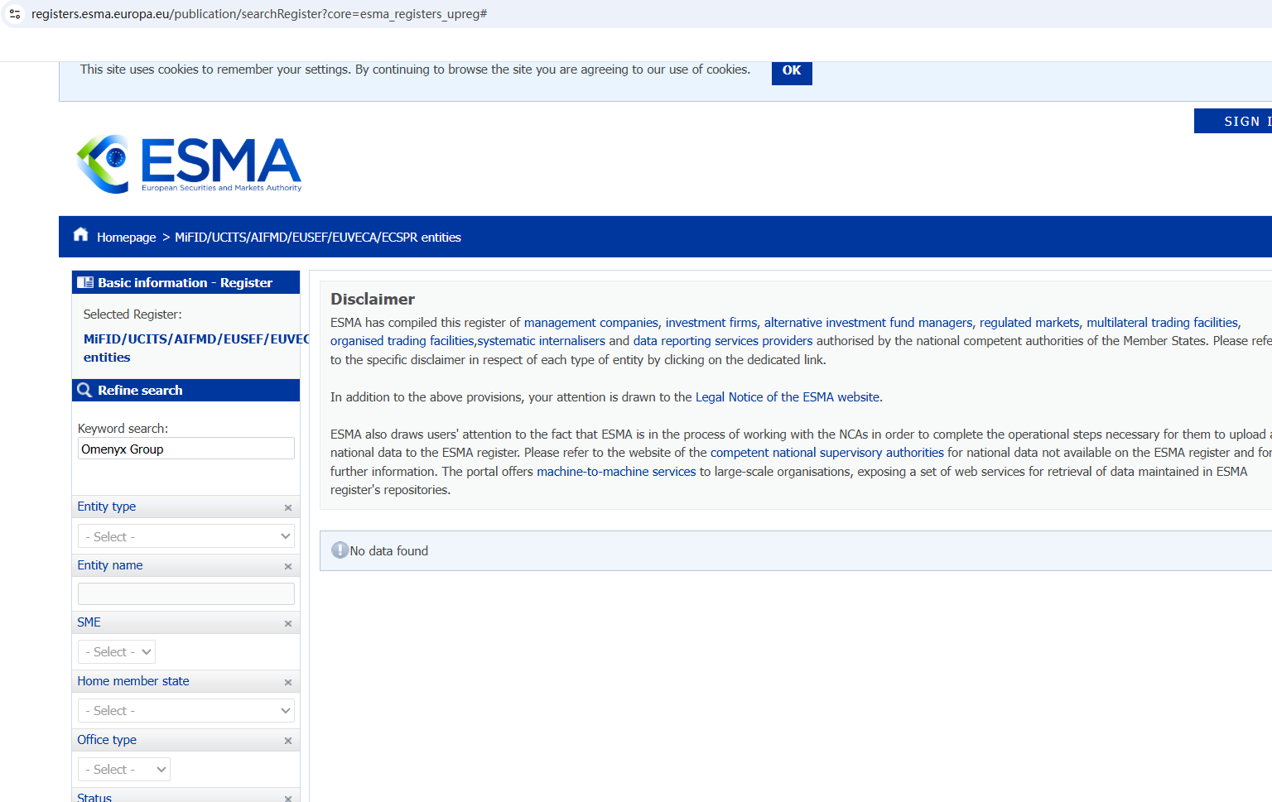Click the Entity type filter label
Viewport: 1272px width, 802px height.
click(x=107, y=507)
